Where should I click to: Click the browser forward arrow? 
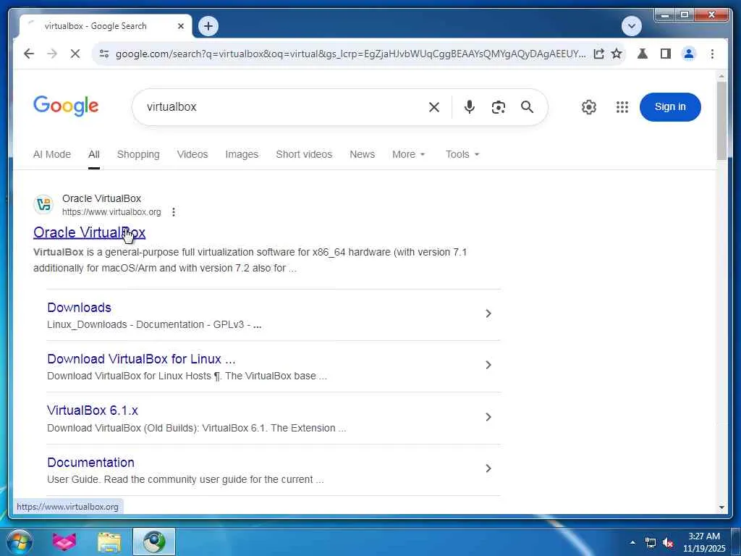[52, 54]
